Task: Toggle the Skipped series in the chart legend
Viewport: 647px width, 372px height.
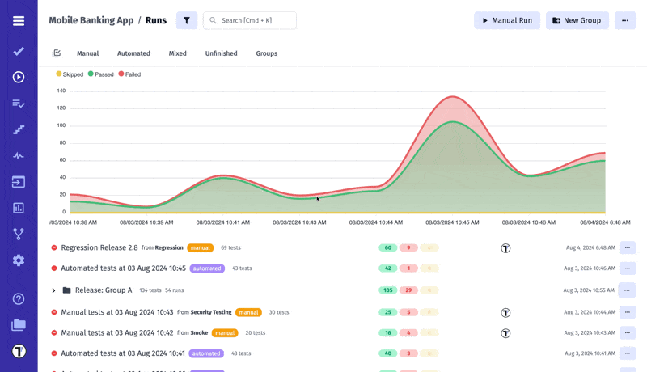Action: click(70, 74)
